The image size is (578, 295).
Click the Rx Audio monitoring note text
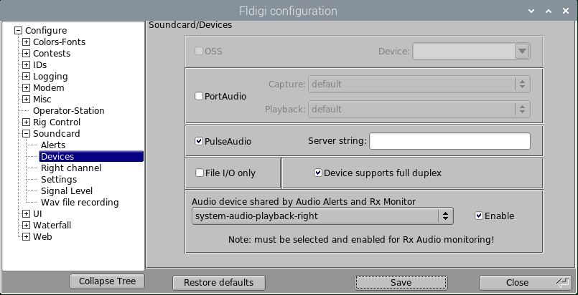click(x=361, y=240)
